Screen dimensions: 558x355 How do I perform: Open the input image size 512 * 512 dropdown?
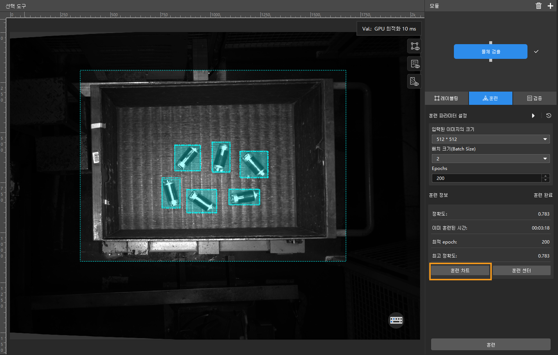pos(490,139)
